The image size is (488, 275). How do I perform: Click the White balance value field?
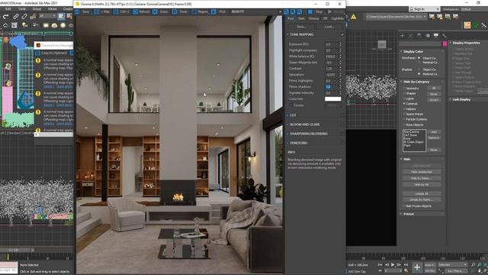click(x=331, y=57)
